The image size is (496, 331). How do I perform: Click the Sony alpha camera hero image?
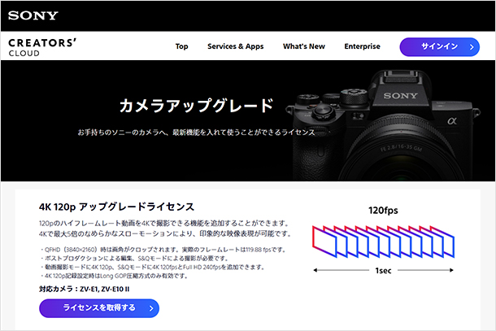pyautogui.click(x=383, y=125)
